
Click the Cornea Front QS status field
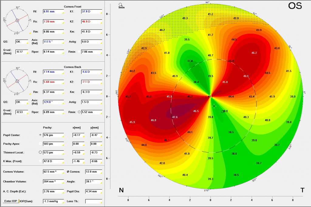point(22,42)
